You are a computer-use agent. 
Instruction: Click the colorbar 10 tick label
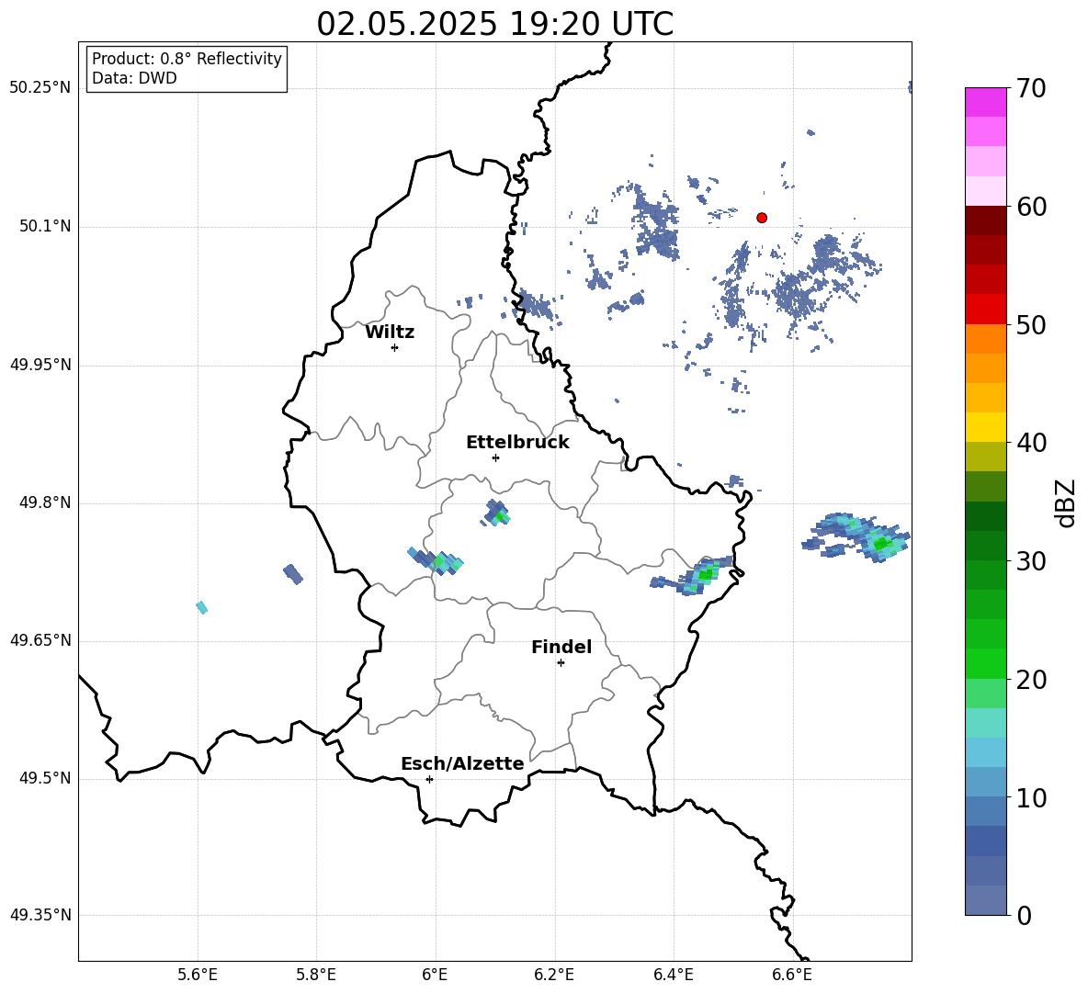click(x=1032, y=797)
